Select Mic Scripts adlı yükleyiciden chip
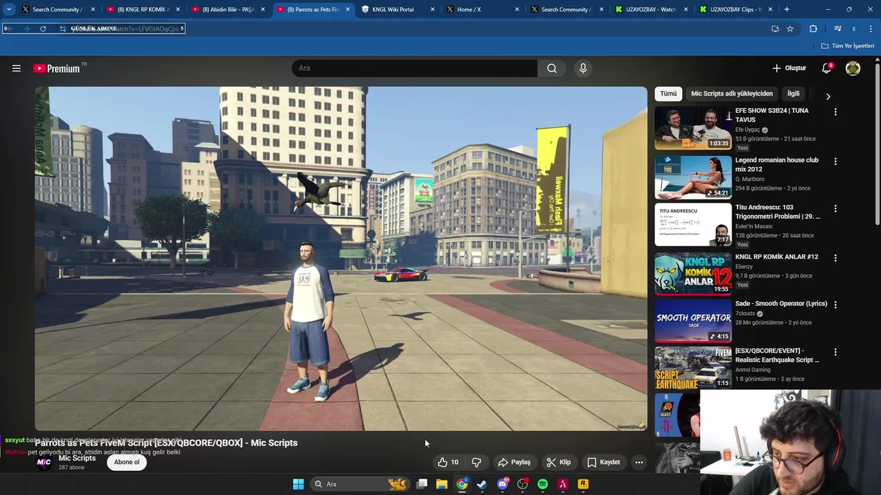 [x=732, y=93]
